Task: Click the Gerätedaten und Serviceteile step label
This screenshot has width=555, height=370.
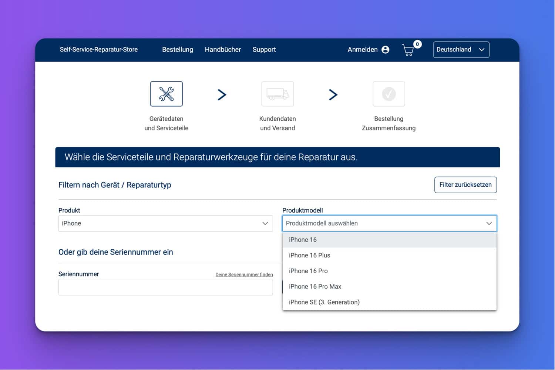Action: [x=166, y=123]
